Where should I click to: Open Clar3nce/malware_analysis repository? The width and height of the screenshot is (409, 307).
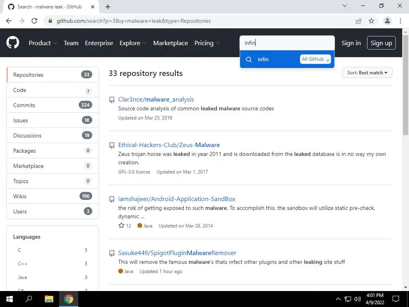[156, 100]
